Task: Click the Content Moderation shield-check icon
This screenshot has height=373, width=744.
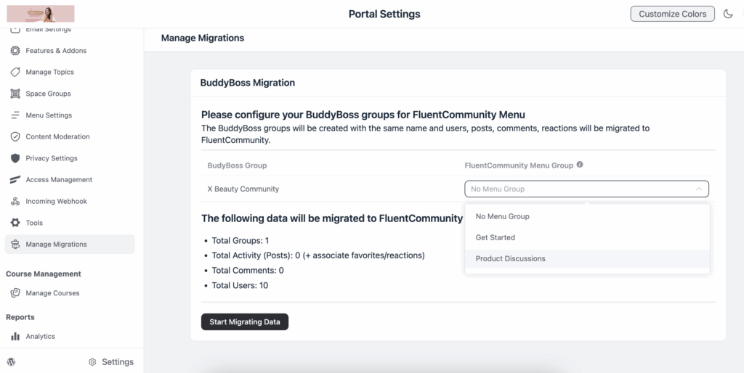Action: tap(15, 136)
